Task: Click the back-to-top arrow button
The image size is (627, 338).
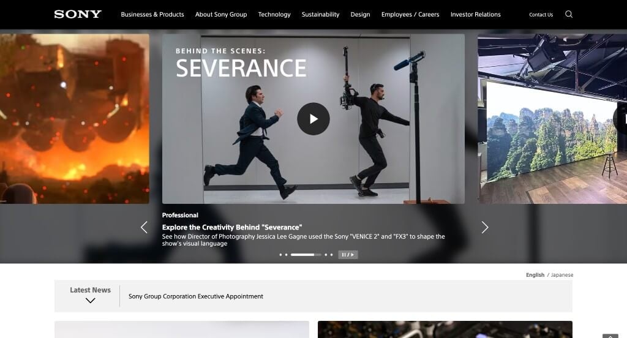Action: click(x=610, y=336)
